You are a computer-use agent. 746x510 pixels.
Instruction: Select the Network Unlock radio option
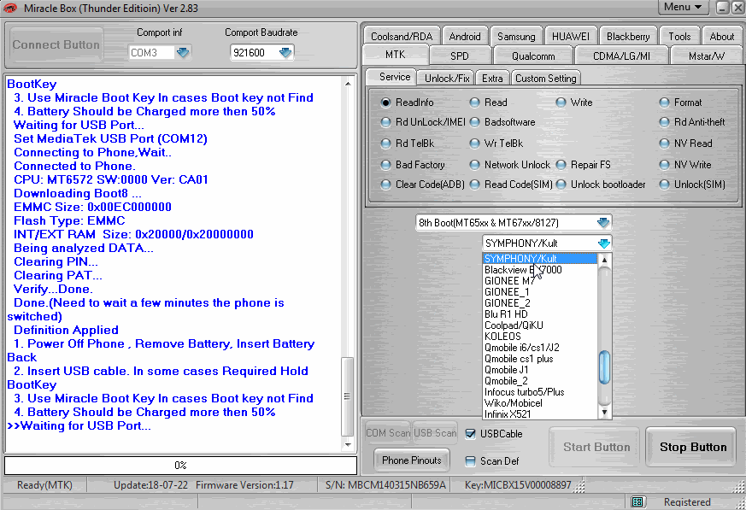pos(474,165)
